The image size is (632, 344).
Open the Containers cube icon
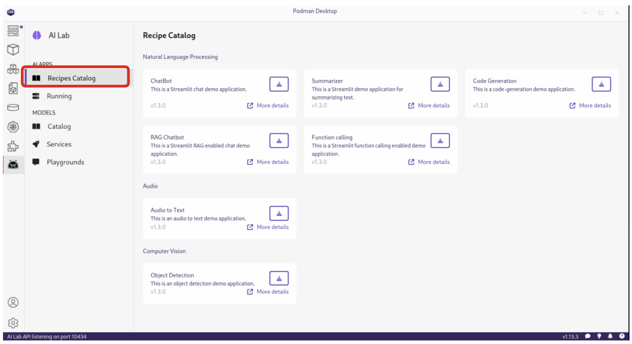(x=13, y=50)
